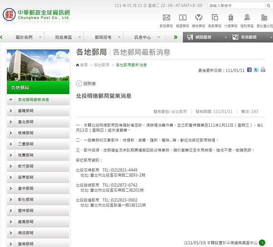This screenshot has width=273, height=247.
Task: Expand the 防疫專區 menu arrow
Action: pos(80,37)
